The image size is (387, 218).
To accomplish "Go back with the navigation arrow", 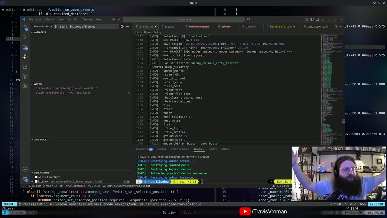I will 114,19.
